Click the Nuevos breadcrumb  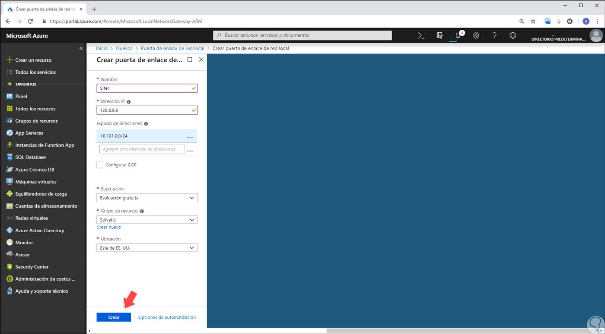pyautogui.click(x=124, y=48)
